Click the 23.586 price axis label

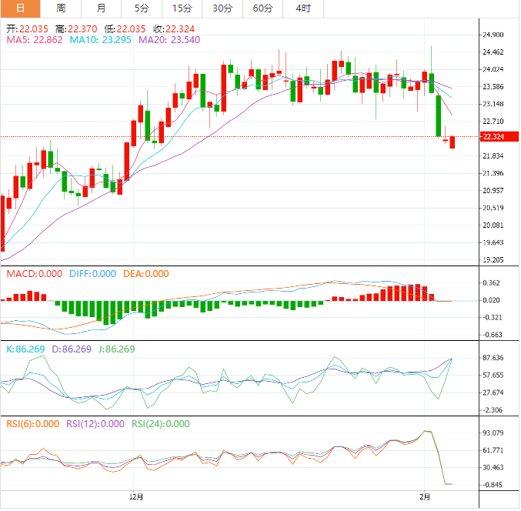pyautogui.click(x=493, y=87)
